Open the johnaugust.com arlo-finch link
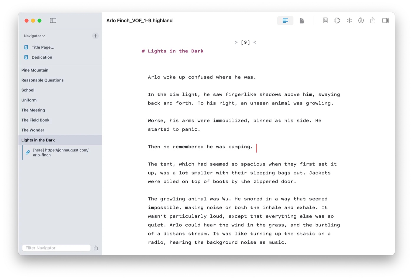 61,152
